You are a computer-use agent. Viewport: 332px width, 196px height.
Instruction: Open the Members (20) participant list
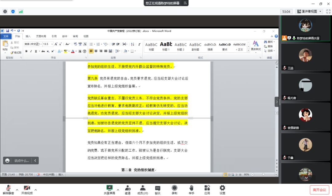point(142,188)
